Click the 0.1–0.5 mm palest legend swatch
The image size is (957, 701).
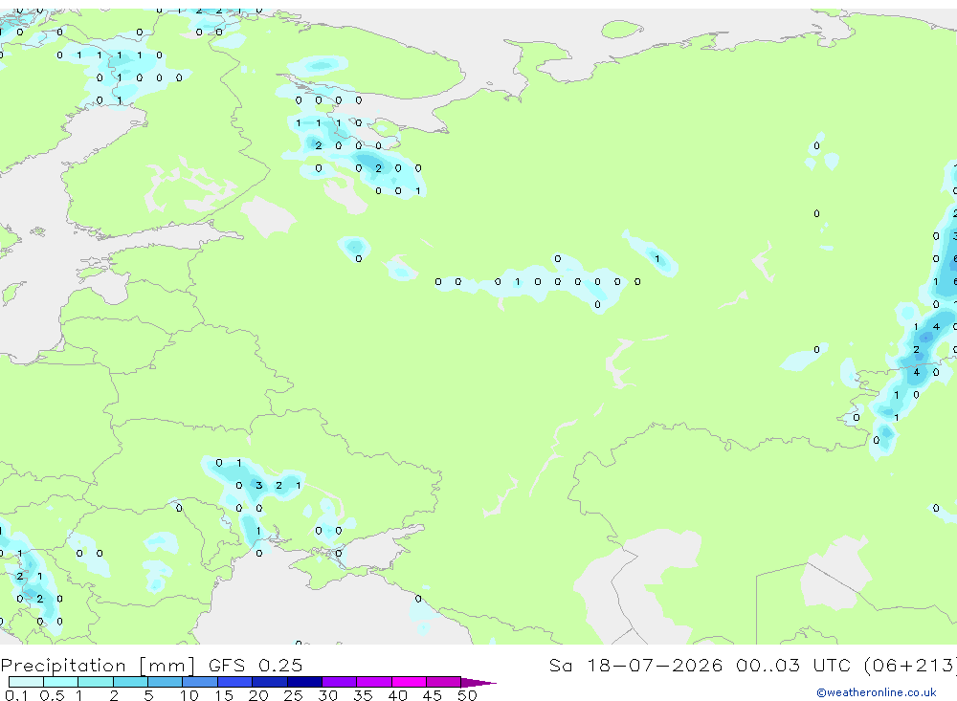click(26, 682)
